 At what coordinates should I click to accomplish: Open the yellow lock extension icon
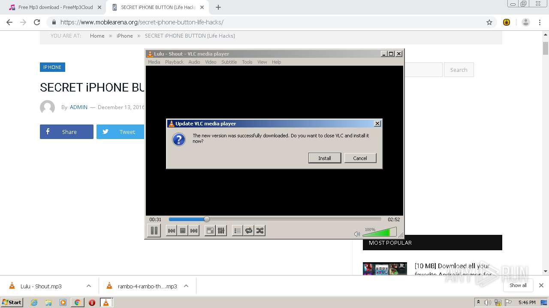click(x=507, y=22)
